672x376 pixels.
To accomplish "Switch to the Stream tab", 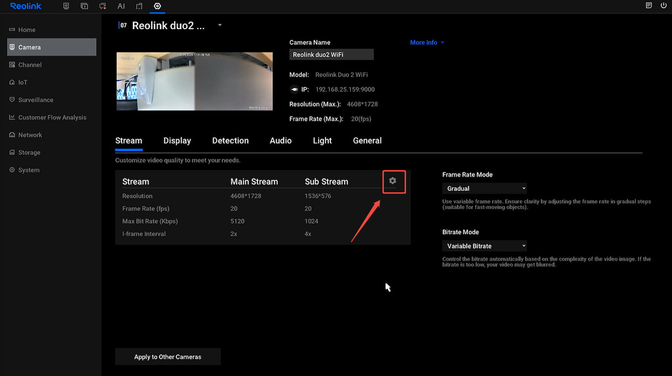I will [x=129, y=141].
